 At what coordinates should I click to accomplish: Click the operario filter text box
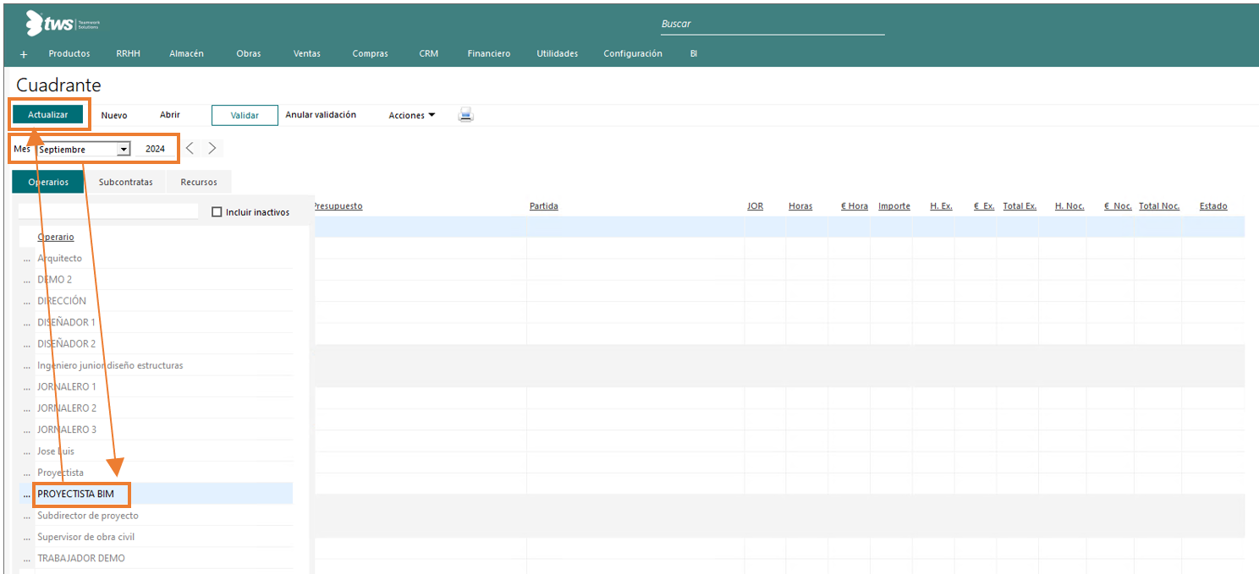click(108, 211)
